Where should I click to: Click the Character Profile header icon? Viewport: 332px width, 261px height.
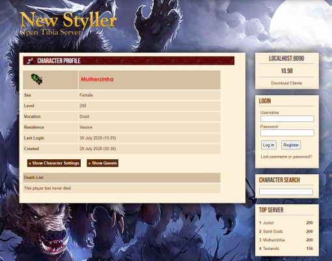click(x=30, y=61)
